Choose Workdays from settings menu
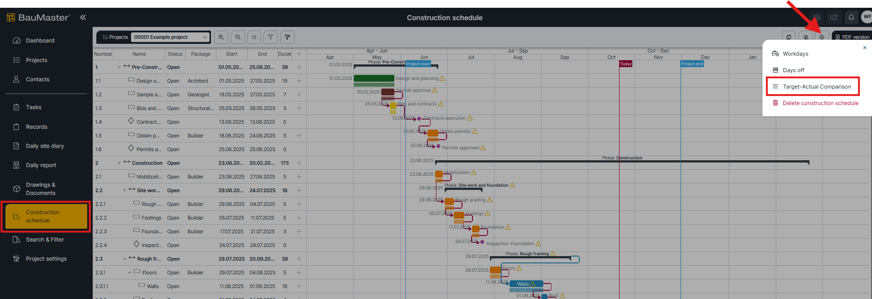 pos(795,54)
